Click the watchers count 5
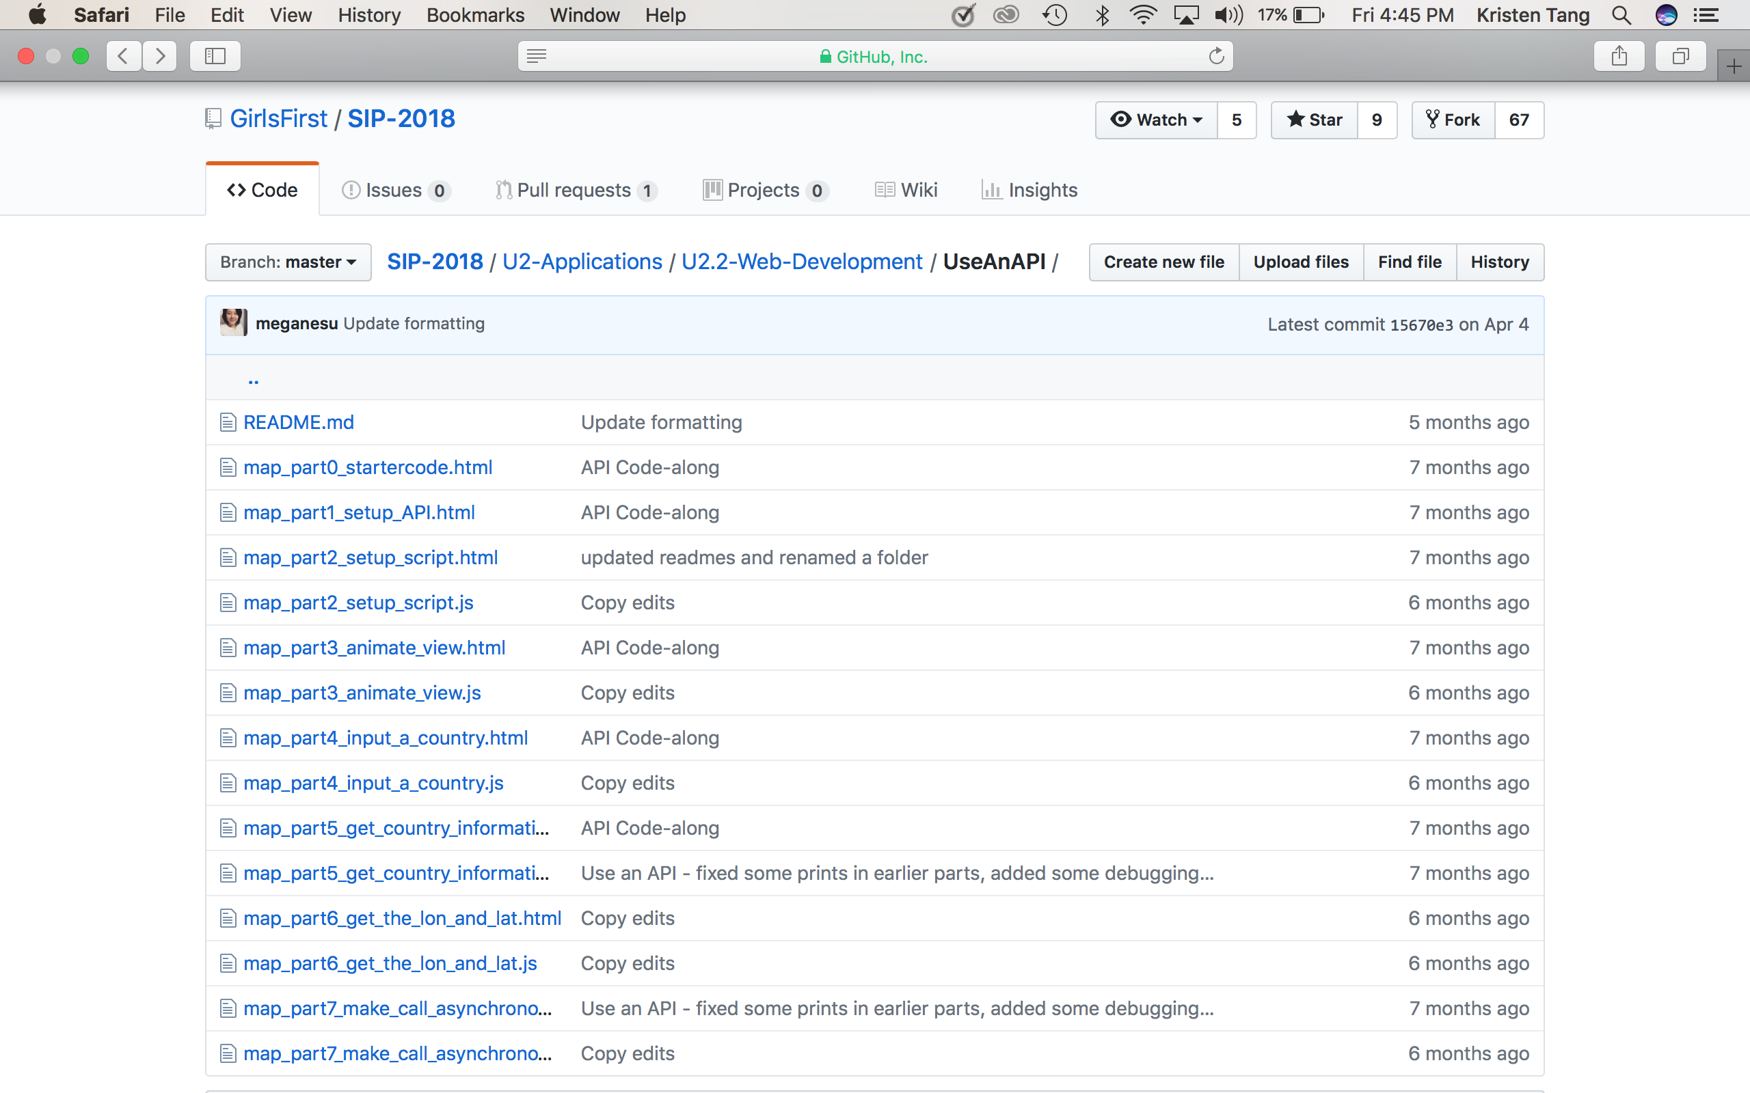 pos(1237,120)
